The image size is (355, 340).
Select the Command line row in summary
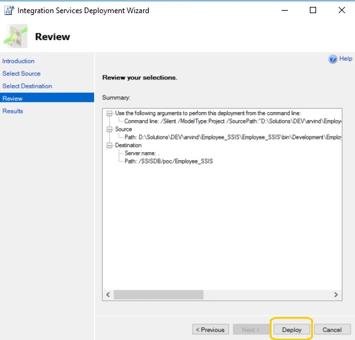click(x=233, y=121)
